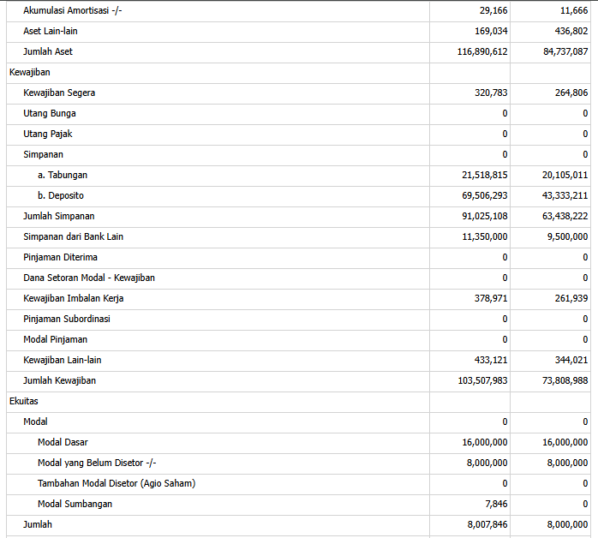Click the Jumlah Kewajiban row label

[x=60, y=380]
